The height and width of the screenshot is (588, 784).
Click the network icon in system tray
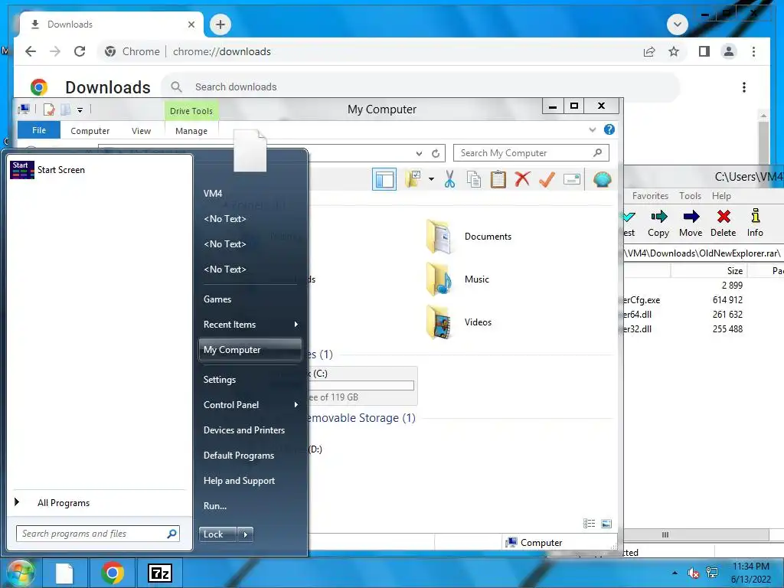click(x=711, y=573)
